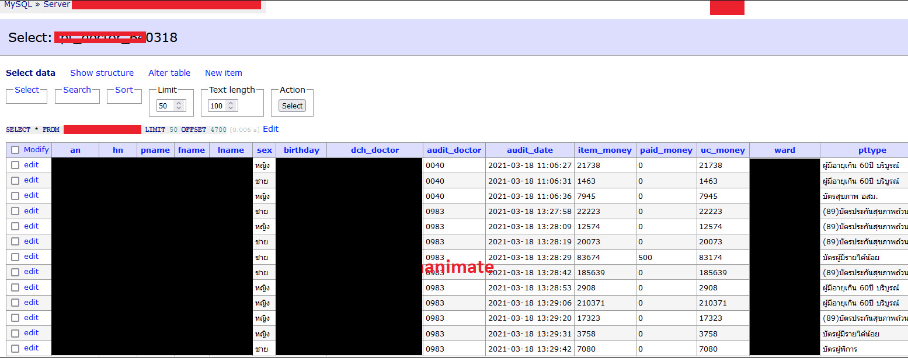Switch to Select data tab

30,73
